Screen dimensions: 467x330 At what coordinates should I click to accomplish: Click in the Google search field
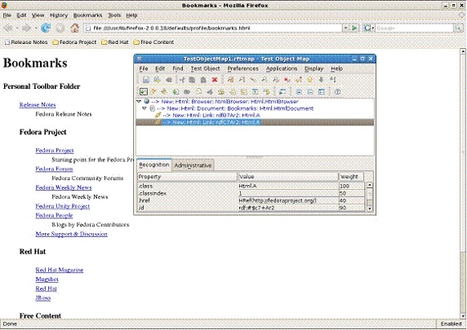[x=414, y=28]
